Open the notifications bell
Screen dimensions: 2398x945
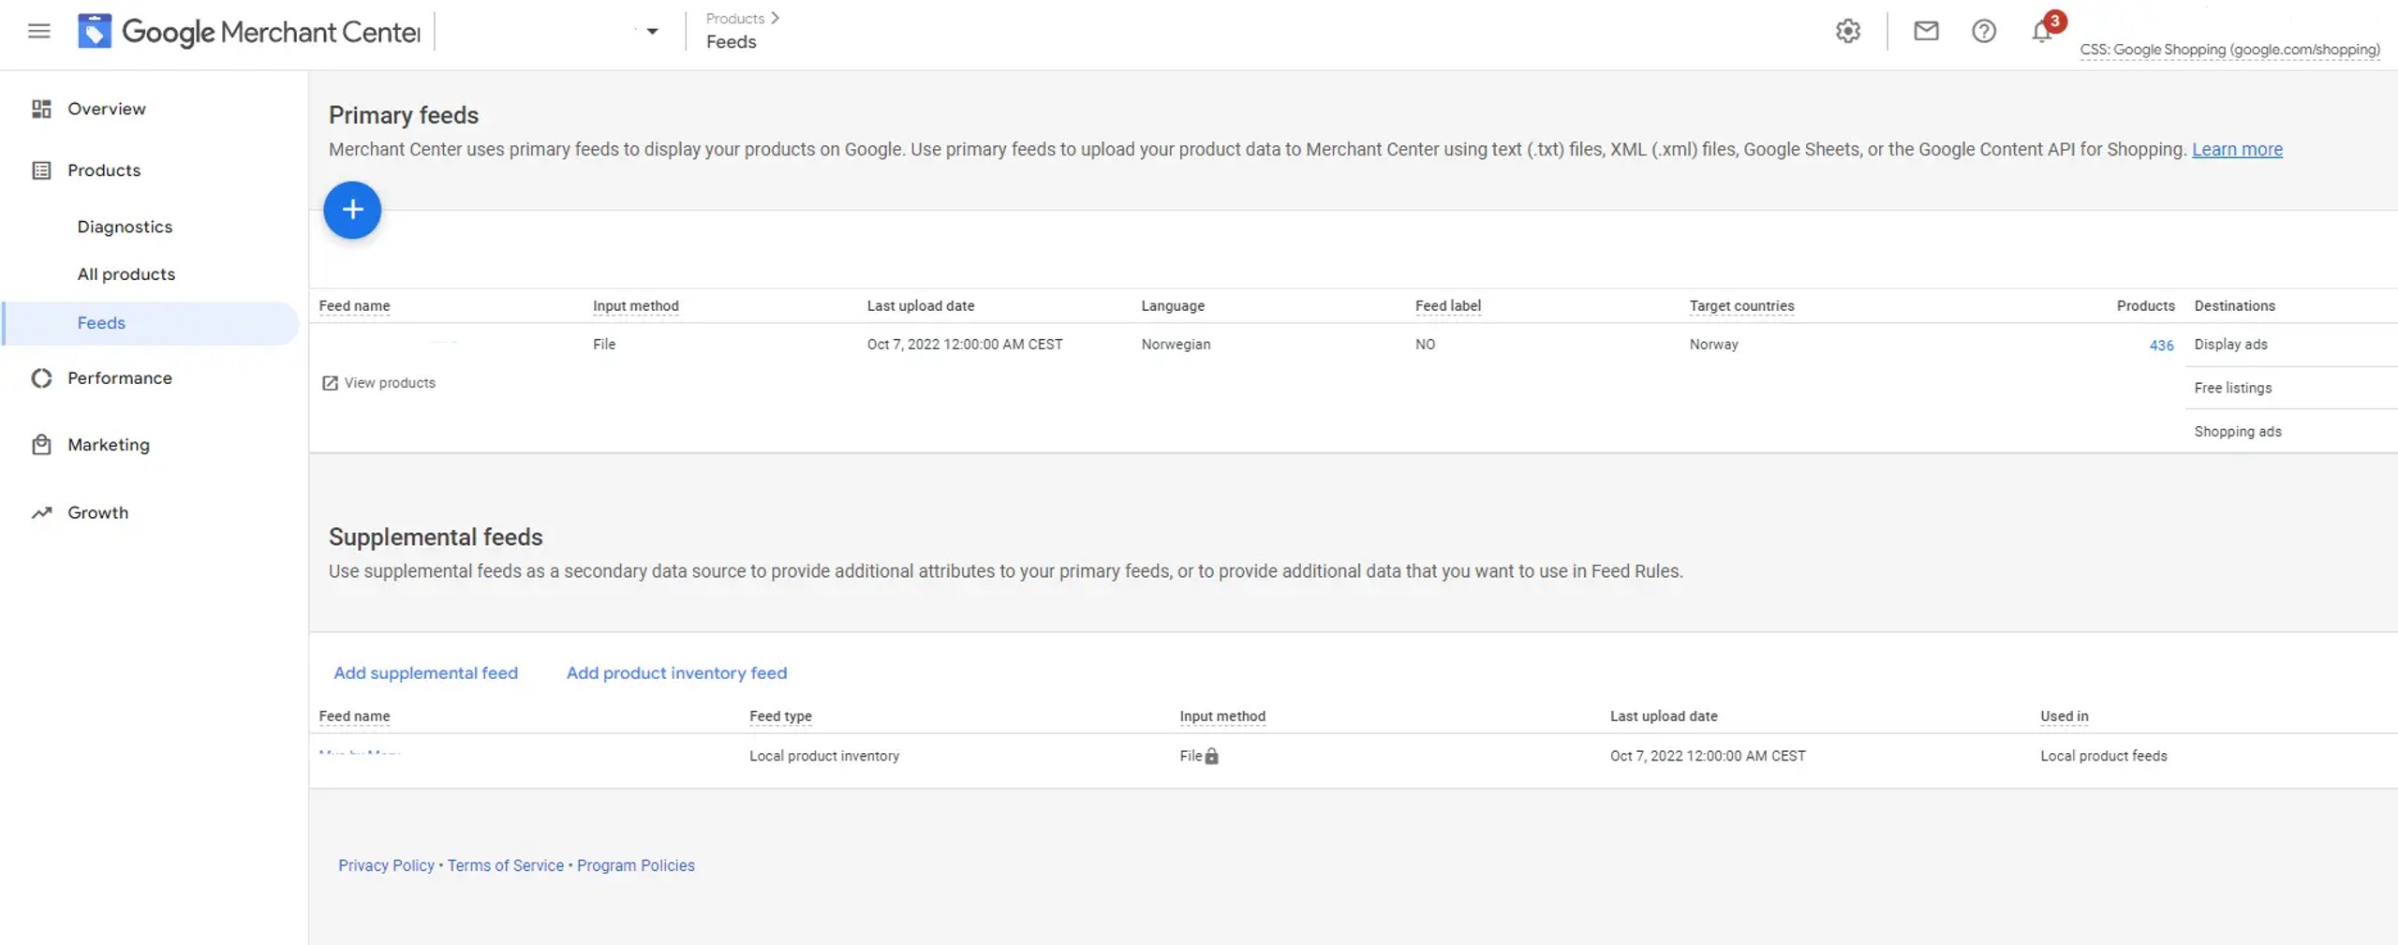click(2042, 31)
